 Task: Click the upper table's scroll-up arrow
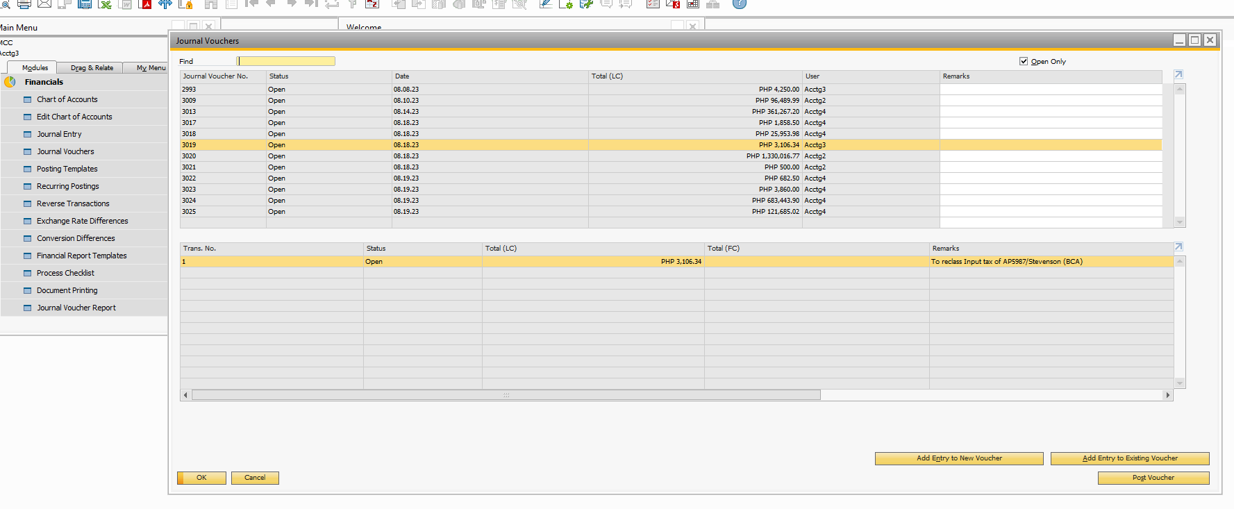(1179, 89)
